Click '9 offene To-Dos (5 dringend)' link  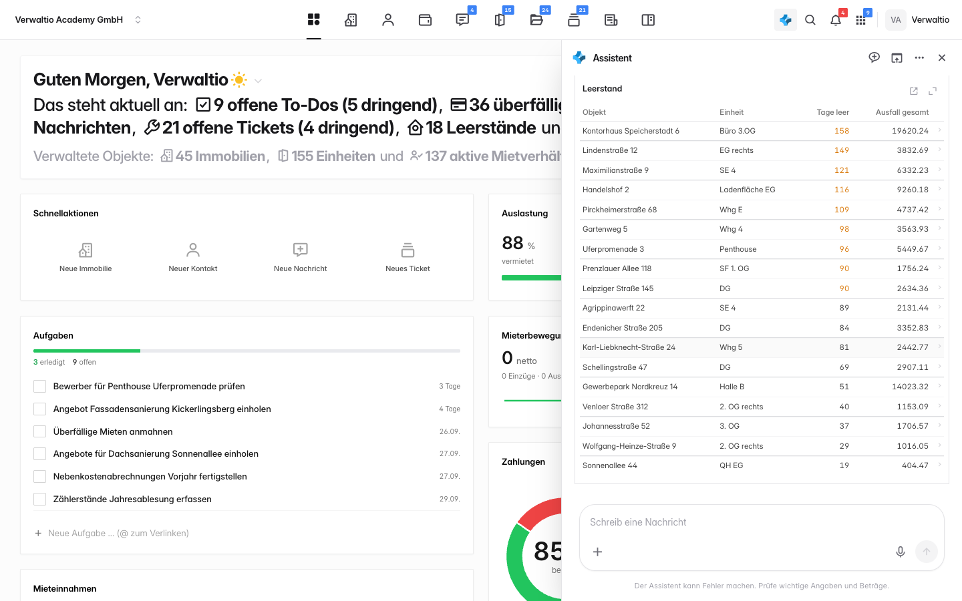[316, 105]
